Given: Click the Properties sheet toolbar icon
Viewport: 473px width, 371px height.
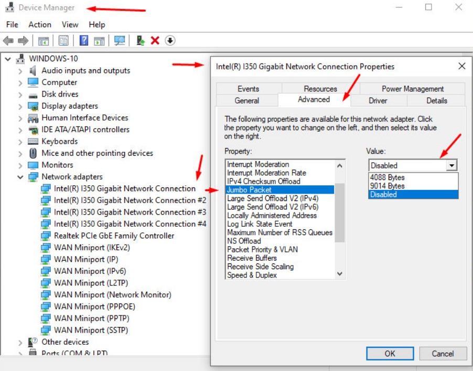Looking at the screenshot, I should [x=63, y=40].
